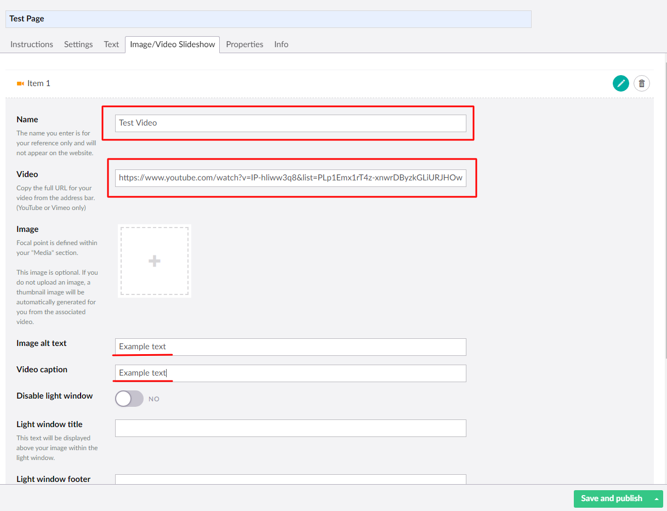Toggle the Disable light window switch
Screen dimensions: 667x511
pos(129,399)
